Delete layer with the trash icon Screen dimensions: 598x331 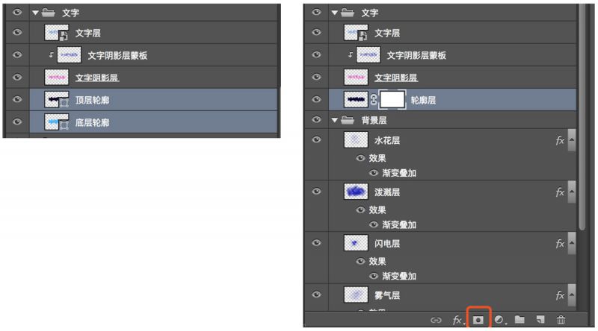pyautogui.click(x=561, y=320)
